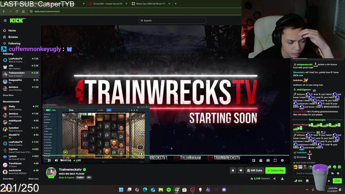
Task: Switch to Watch Saw 2004 movie tab
Action: [x=150, y=4]
